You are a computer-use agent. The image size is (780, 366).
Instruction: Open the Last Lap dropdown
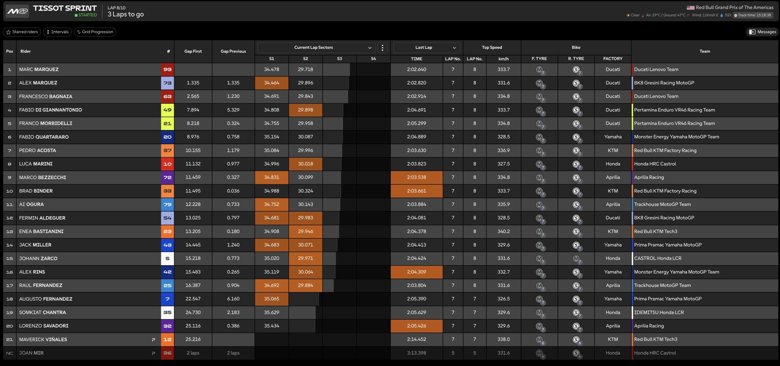(427, 48)
